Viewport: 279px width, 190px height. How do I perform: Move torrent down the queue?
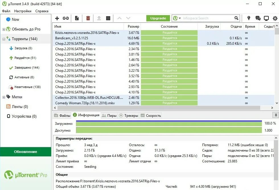(128, 18)
